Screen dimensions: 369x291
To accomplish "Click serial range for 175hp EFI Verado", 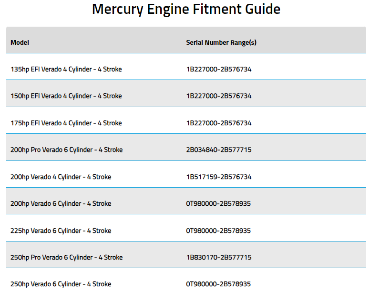I will click(219, 123).
